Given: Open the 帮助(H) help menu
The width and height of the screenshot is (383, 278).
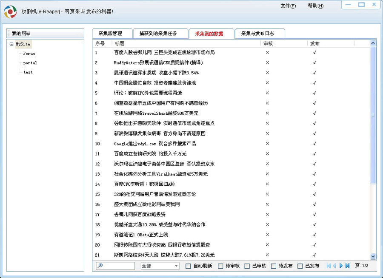Looking at the screenshot, I should pyautogui.click(x=315, y=6).
